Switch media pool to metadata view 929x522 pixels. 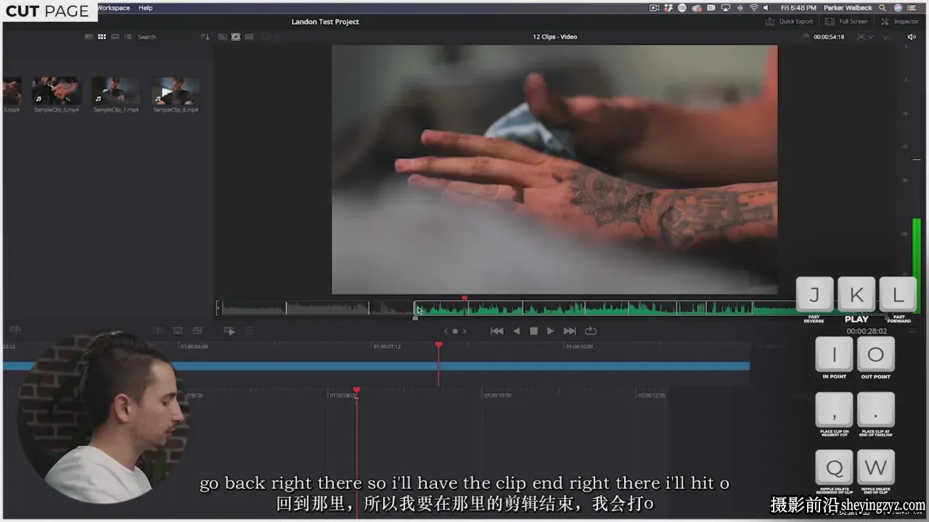click(x=89, y=37)
